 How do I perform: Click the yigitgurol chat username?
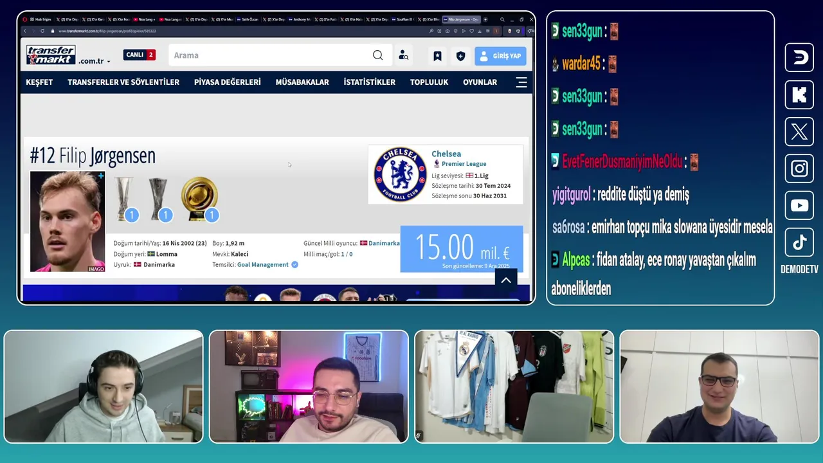click(571, 194)
